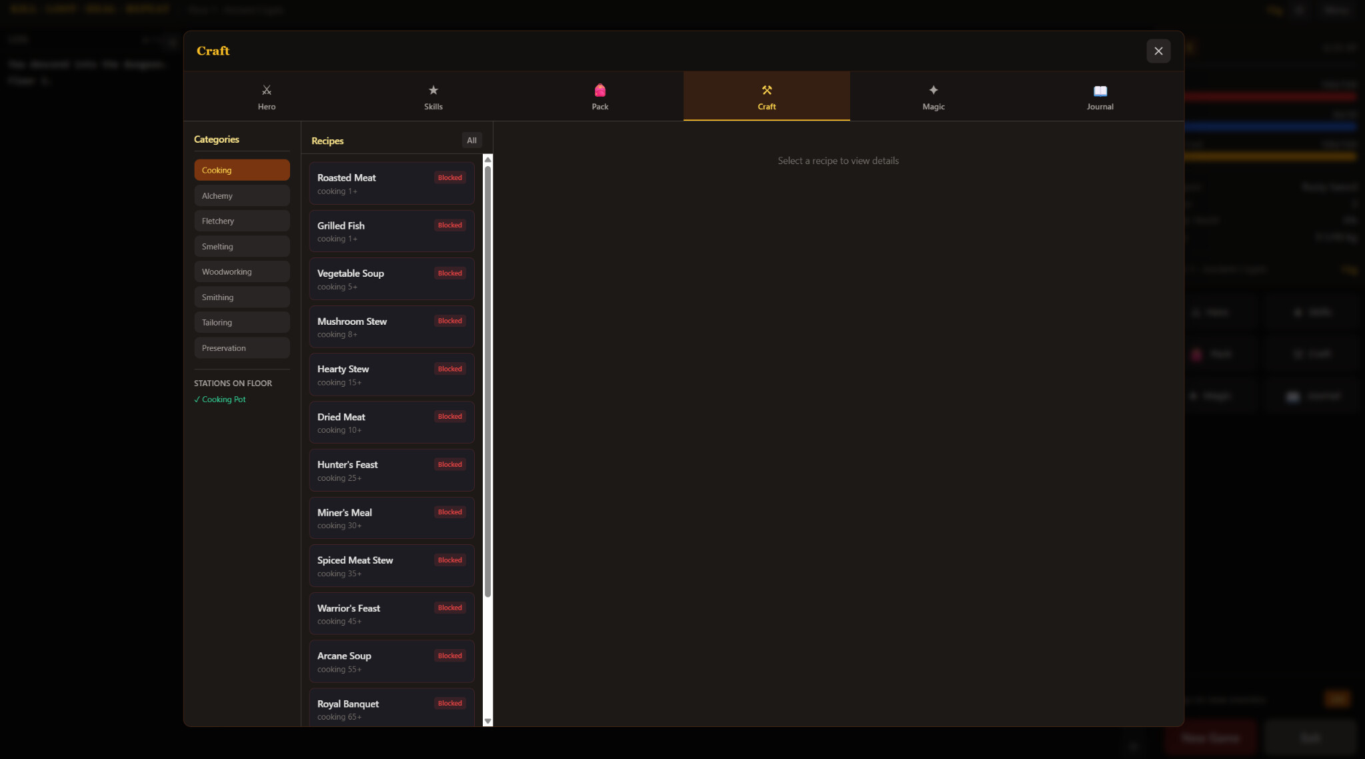
Task: Choose the Hearty Stew recipe
Action: pos(391,375)
